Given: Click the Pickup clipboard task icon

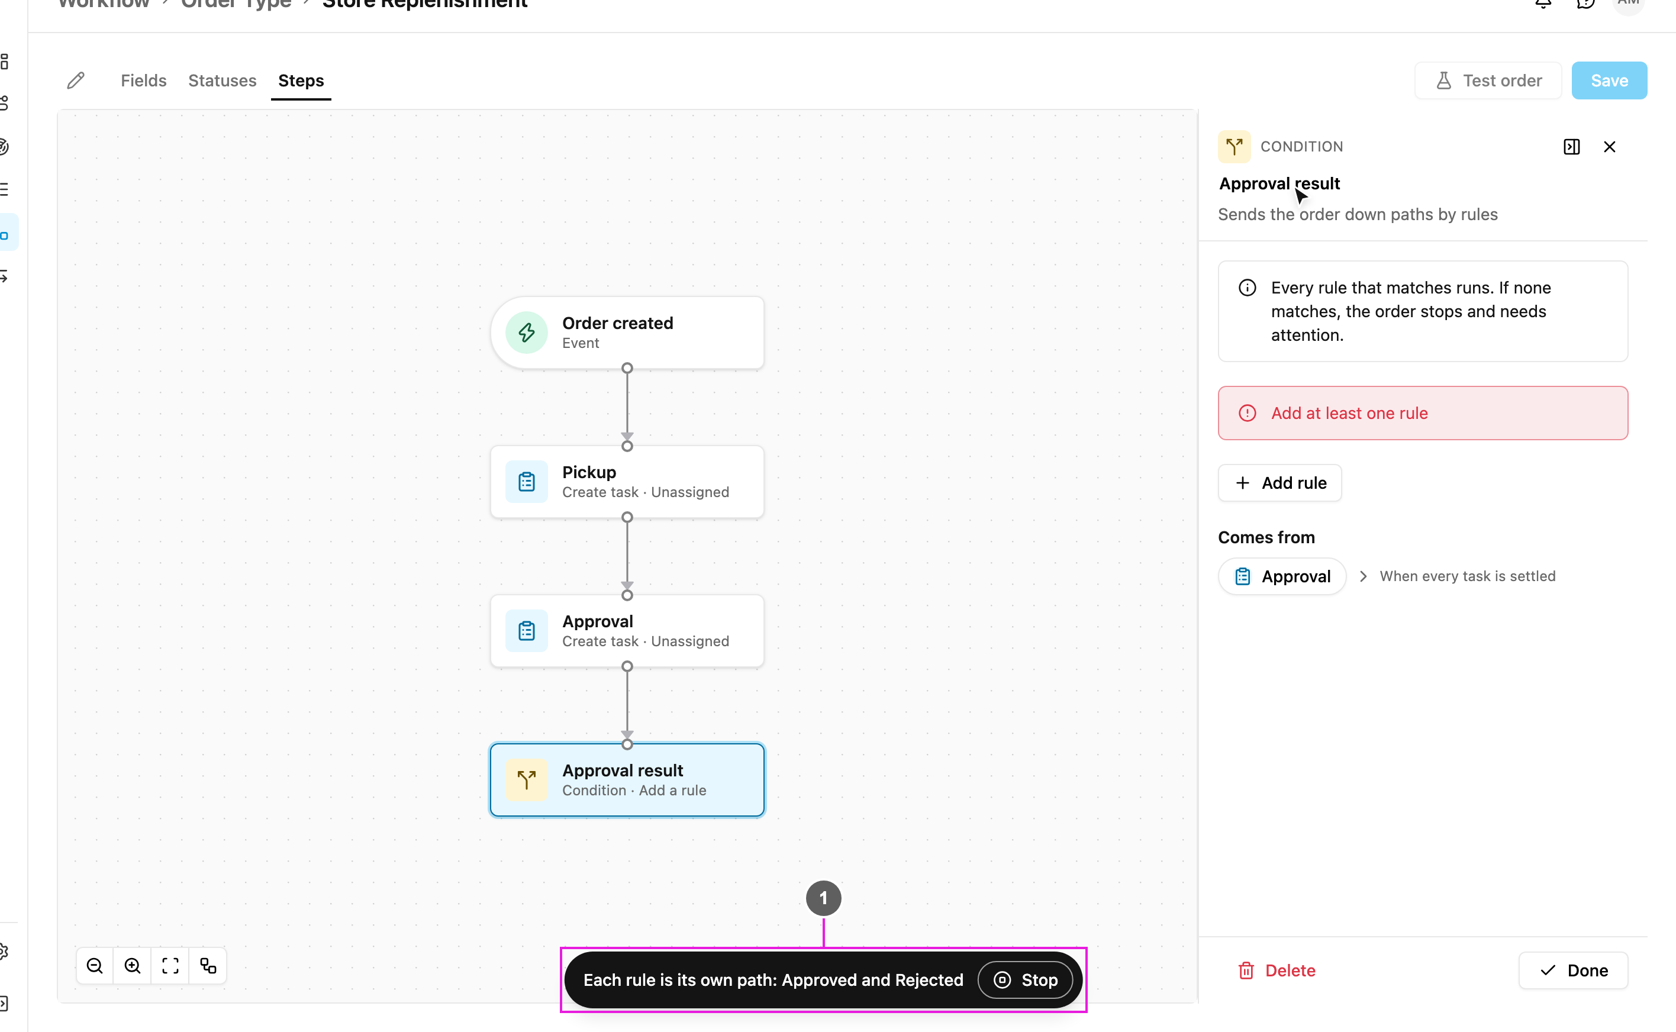Looking at the screenshot, I should [x=526, y=482].
